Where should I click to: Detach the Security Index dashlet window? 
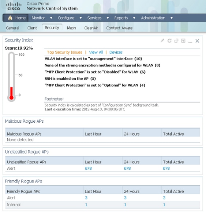point(176,41)
